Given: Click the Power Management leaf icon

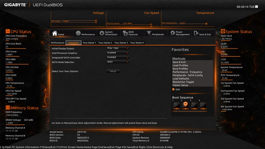Looking at the screenshot, I should pyautogui.click(x=173, y=33).
